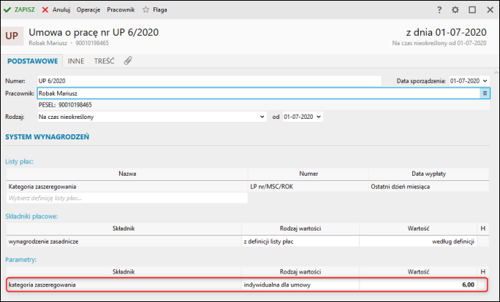Open the paperclip attachments tab

coord(128,61)
